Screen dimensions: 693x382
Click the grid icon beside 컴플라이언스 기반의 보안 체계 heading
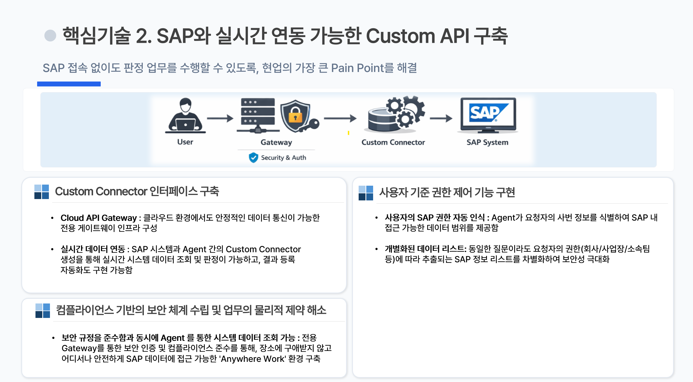point(43,311)
